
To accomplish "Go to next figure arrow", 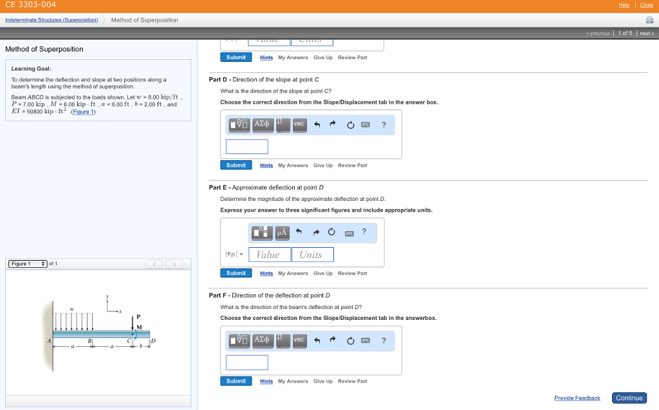I will [174, 264].
